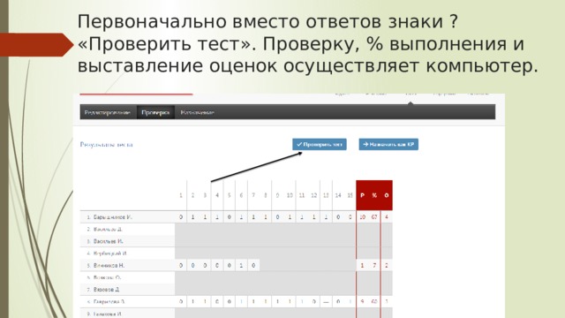Click question column header 12
Image resolution: width=565 pixels, height=318 pixels.
(314, 195)
